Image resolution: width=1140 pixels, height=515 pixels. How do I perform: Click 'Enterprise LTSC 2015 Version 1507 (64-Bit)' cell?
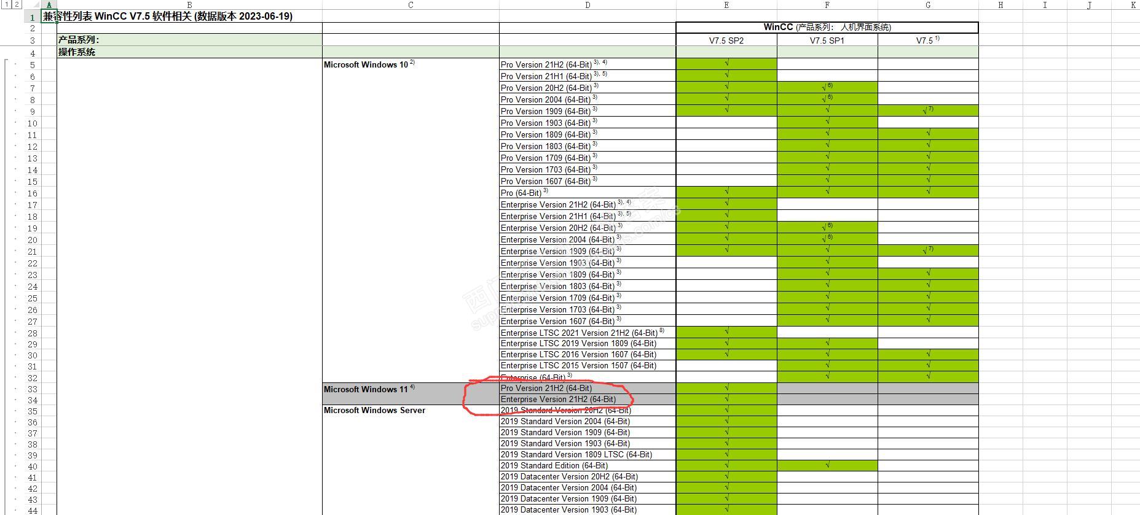point(588,366)
